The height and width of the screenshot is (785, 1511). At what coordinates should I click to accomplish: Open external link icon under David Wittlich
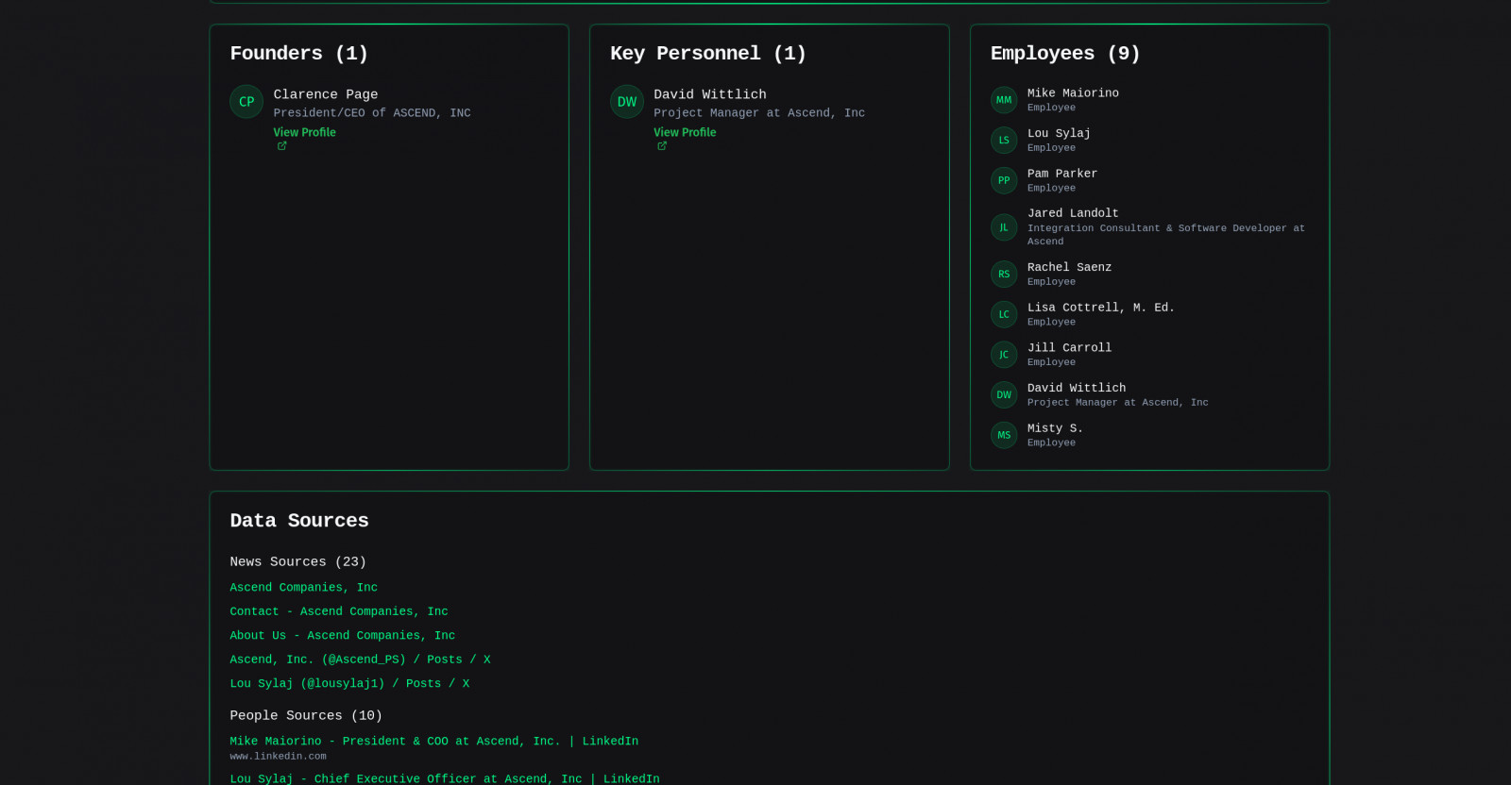pos(662,146)
